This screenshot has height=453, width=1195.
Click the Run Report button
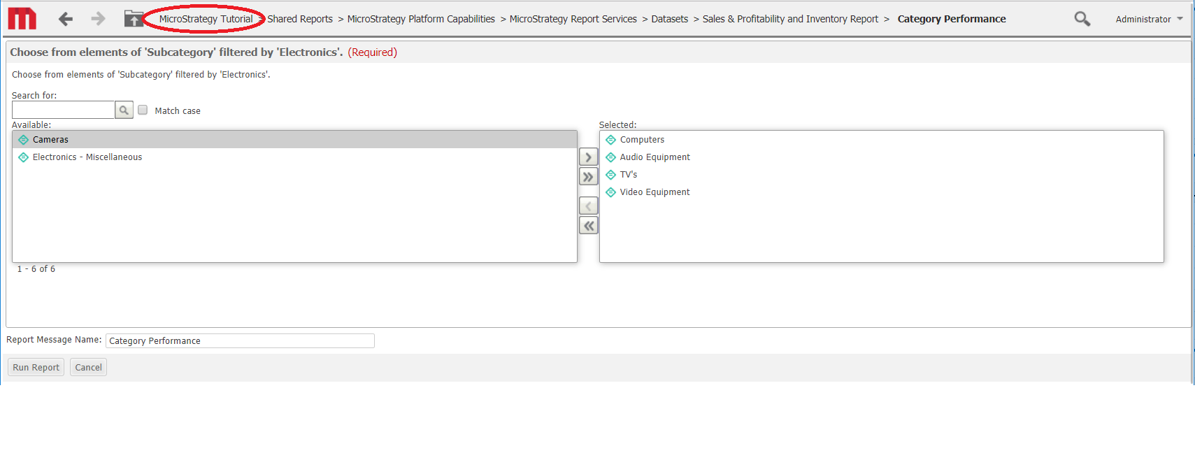pos(36,367)
